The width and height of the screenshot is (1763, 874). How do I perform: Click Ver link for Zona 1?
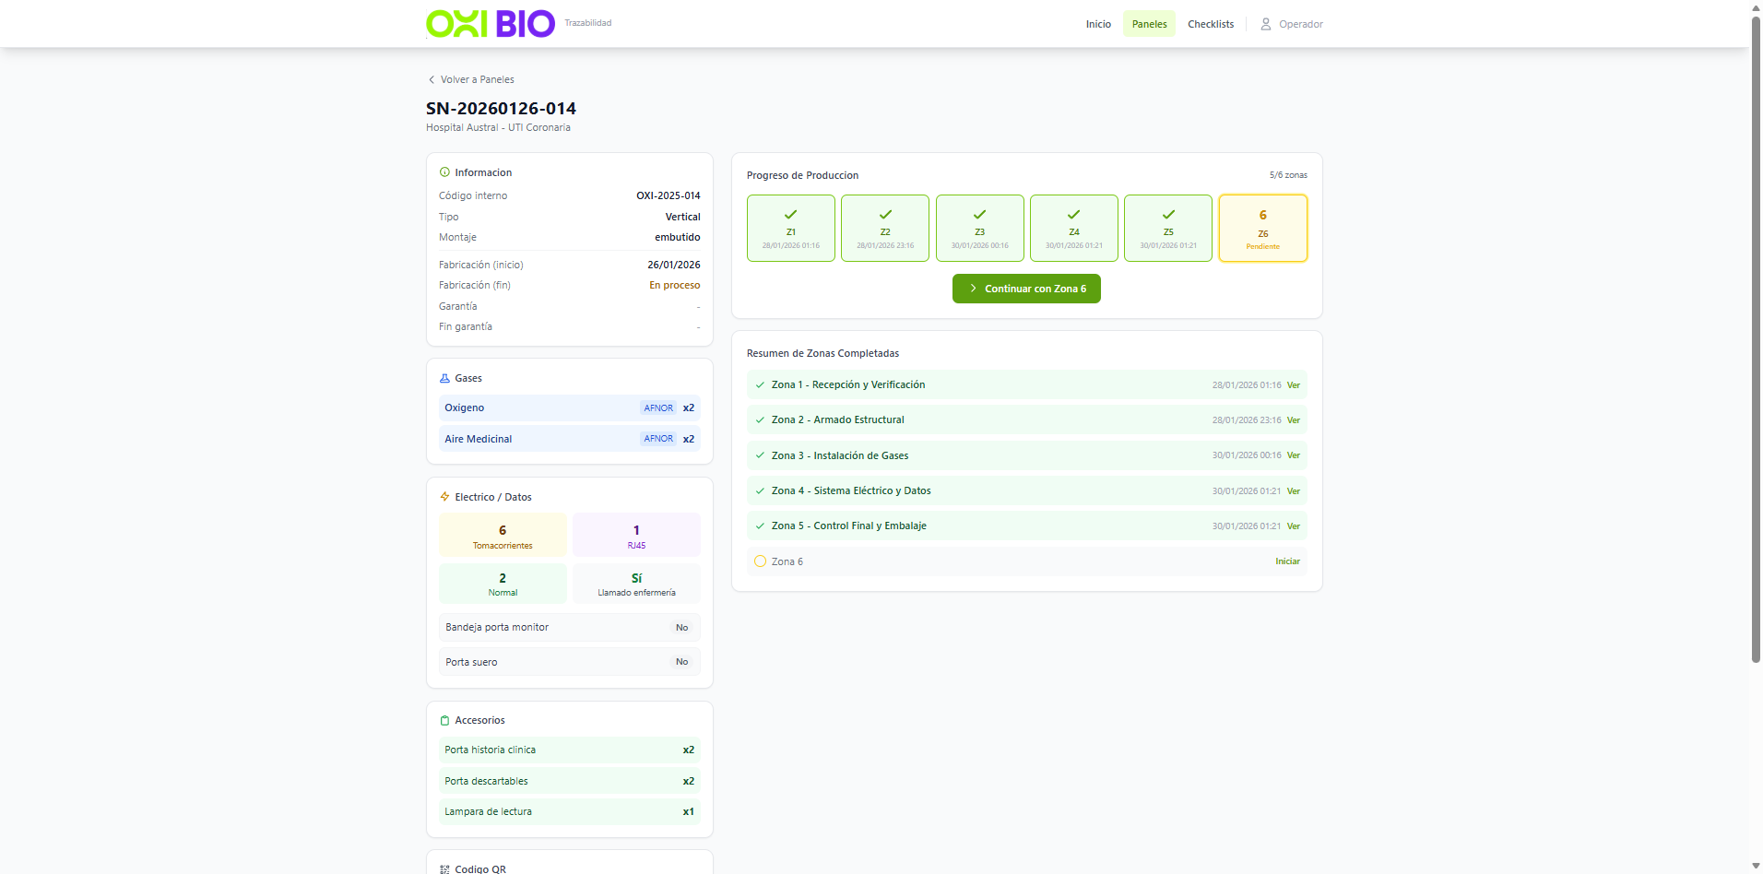[x=1294, y=385]
